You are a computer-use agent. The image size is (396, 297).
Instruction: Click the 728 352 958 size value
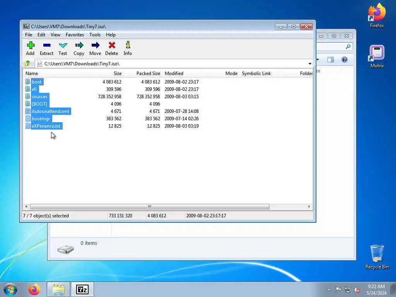(109, 96)
